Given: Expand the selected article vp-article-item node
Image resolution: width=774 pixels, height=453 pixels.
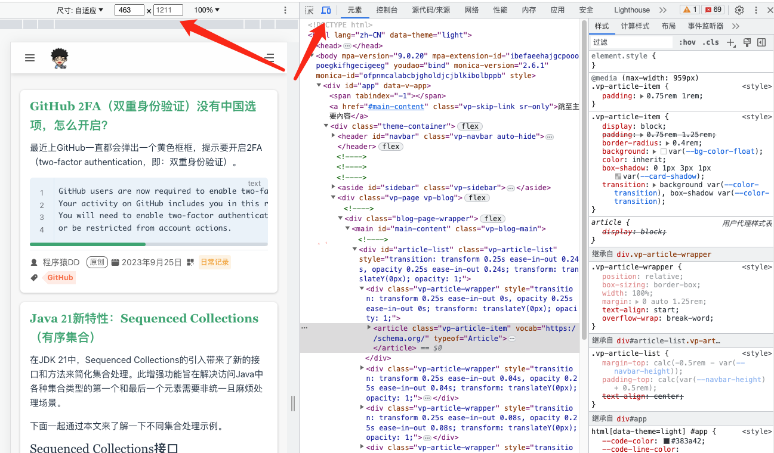Looking at the screenshot, I should (369, 328).
